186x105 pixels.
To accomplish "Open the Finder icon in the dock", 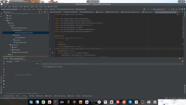I will pyautogui.click(x=37, y=102).
